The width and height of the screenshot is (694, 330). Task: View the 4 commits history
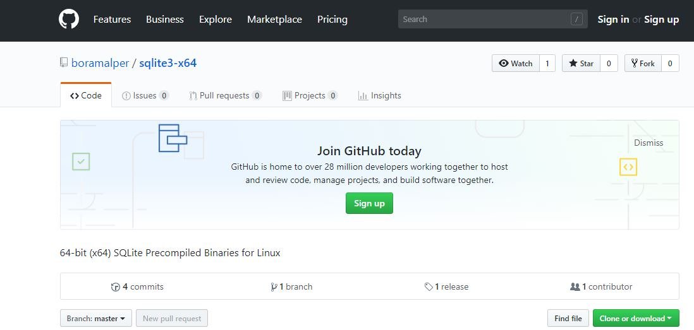point(137,286)
